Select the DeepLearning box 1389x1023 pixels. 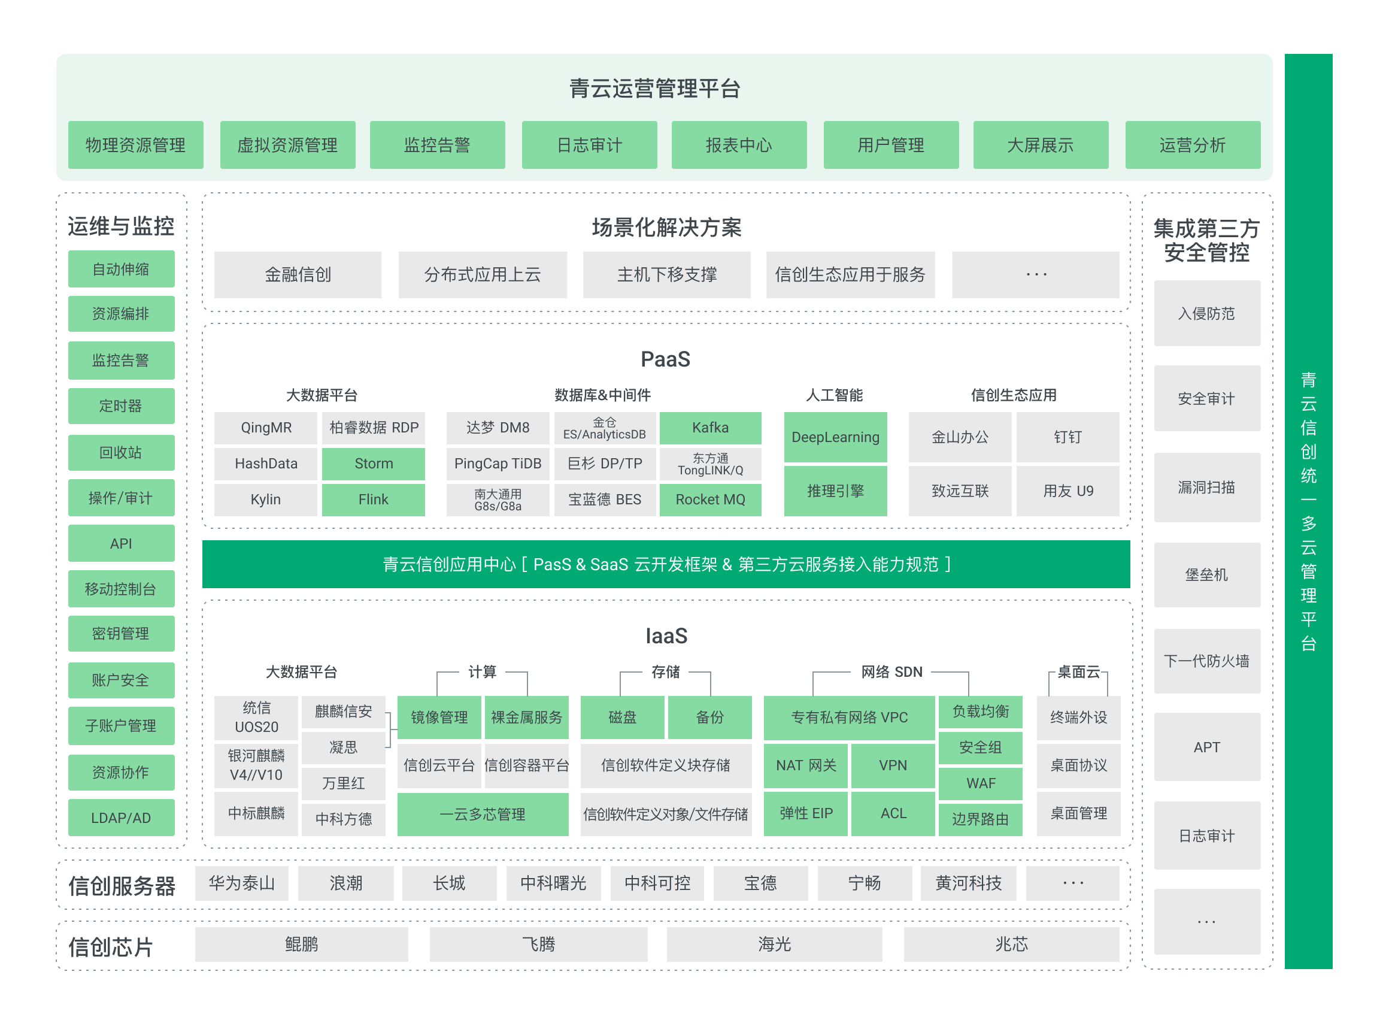835,437
